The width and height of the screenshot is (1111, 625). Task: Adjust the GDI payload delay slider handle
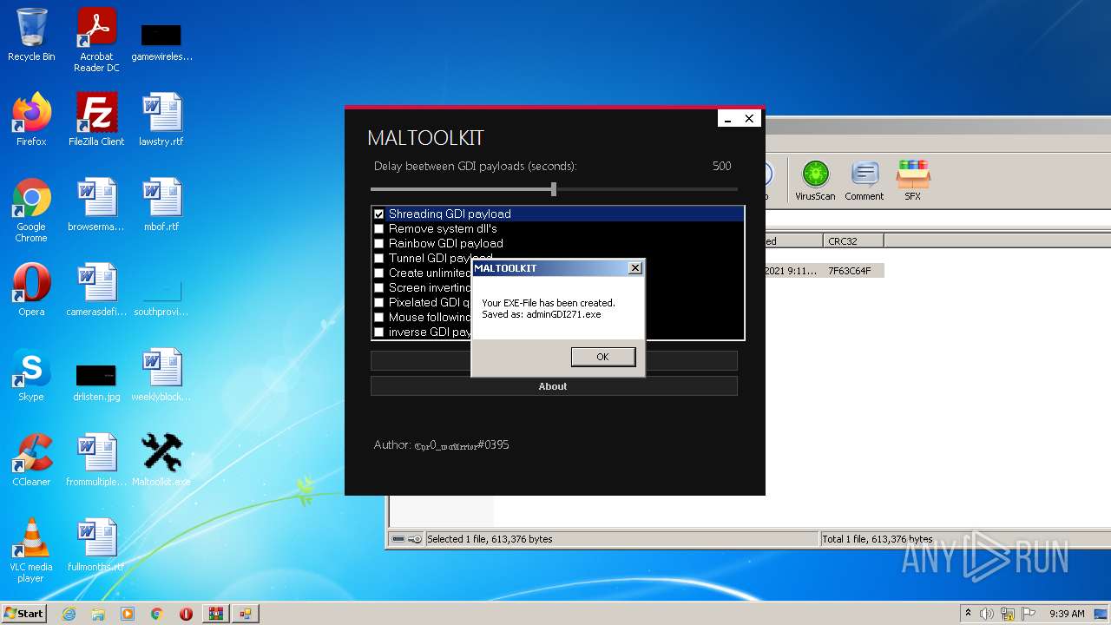point(554,189)
